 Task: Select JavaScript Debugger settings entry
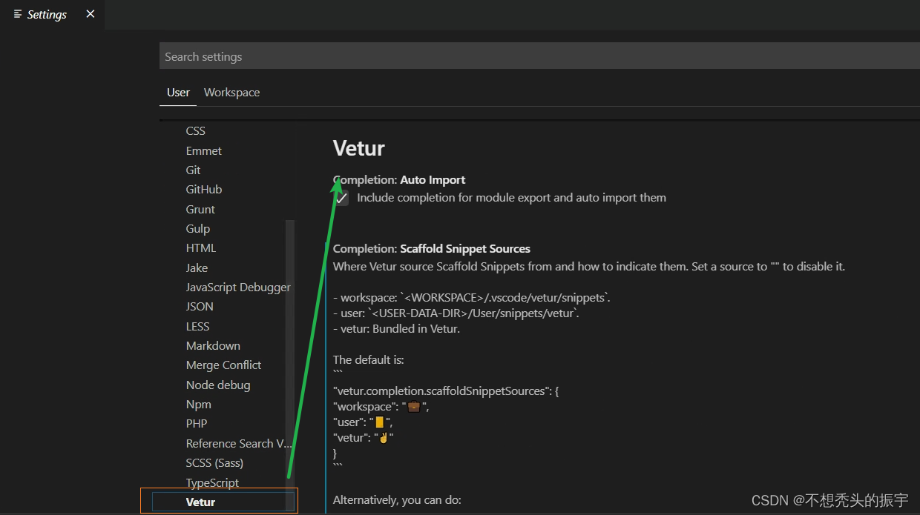(238, 287)
